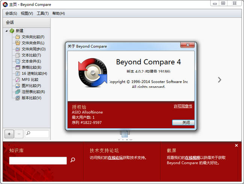Viewport: 244px width, 184px height.
Task: Select 文件夹合并(L) in session tree
Action: [33, 43]
